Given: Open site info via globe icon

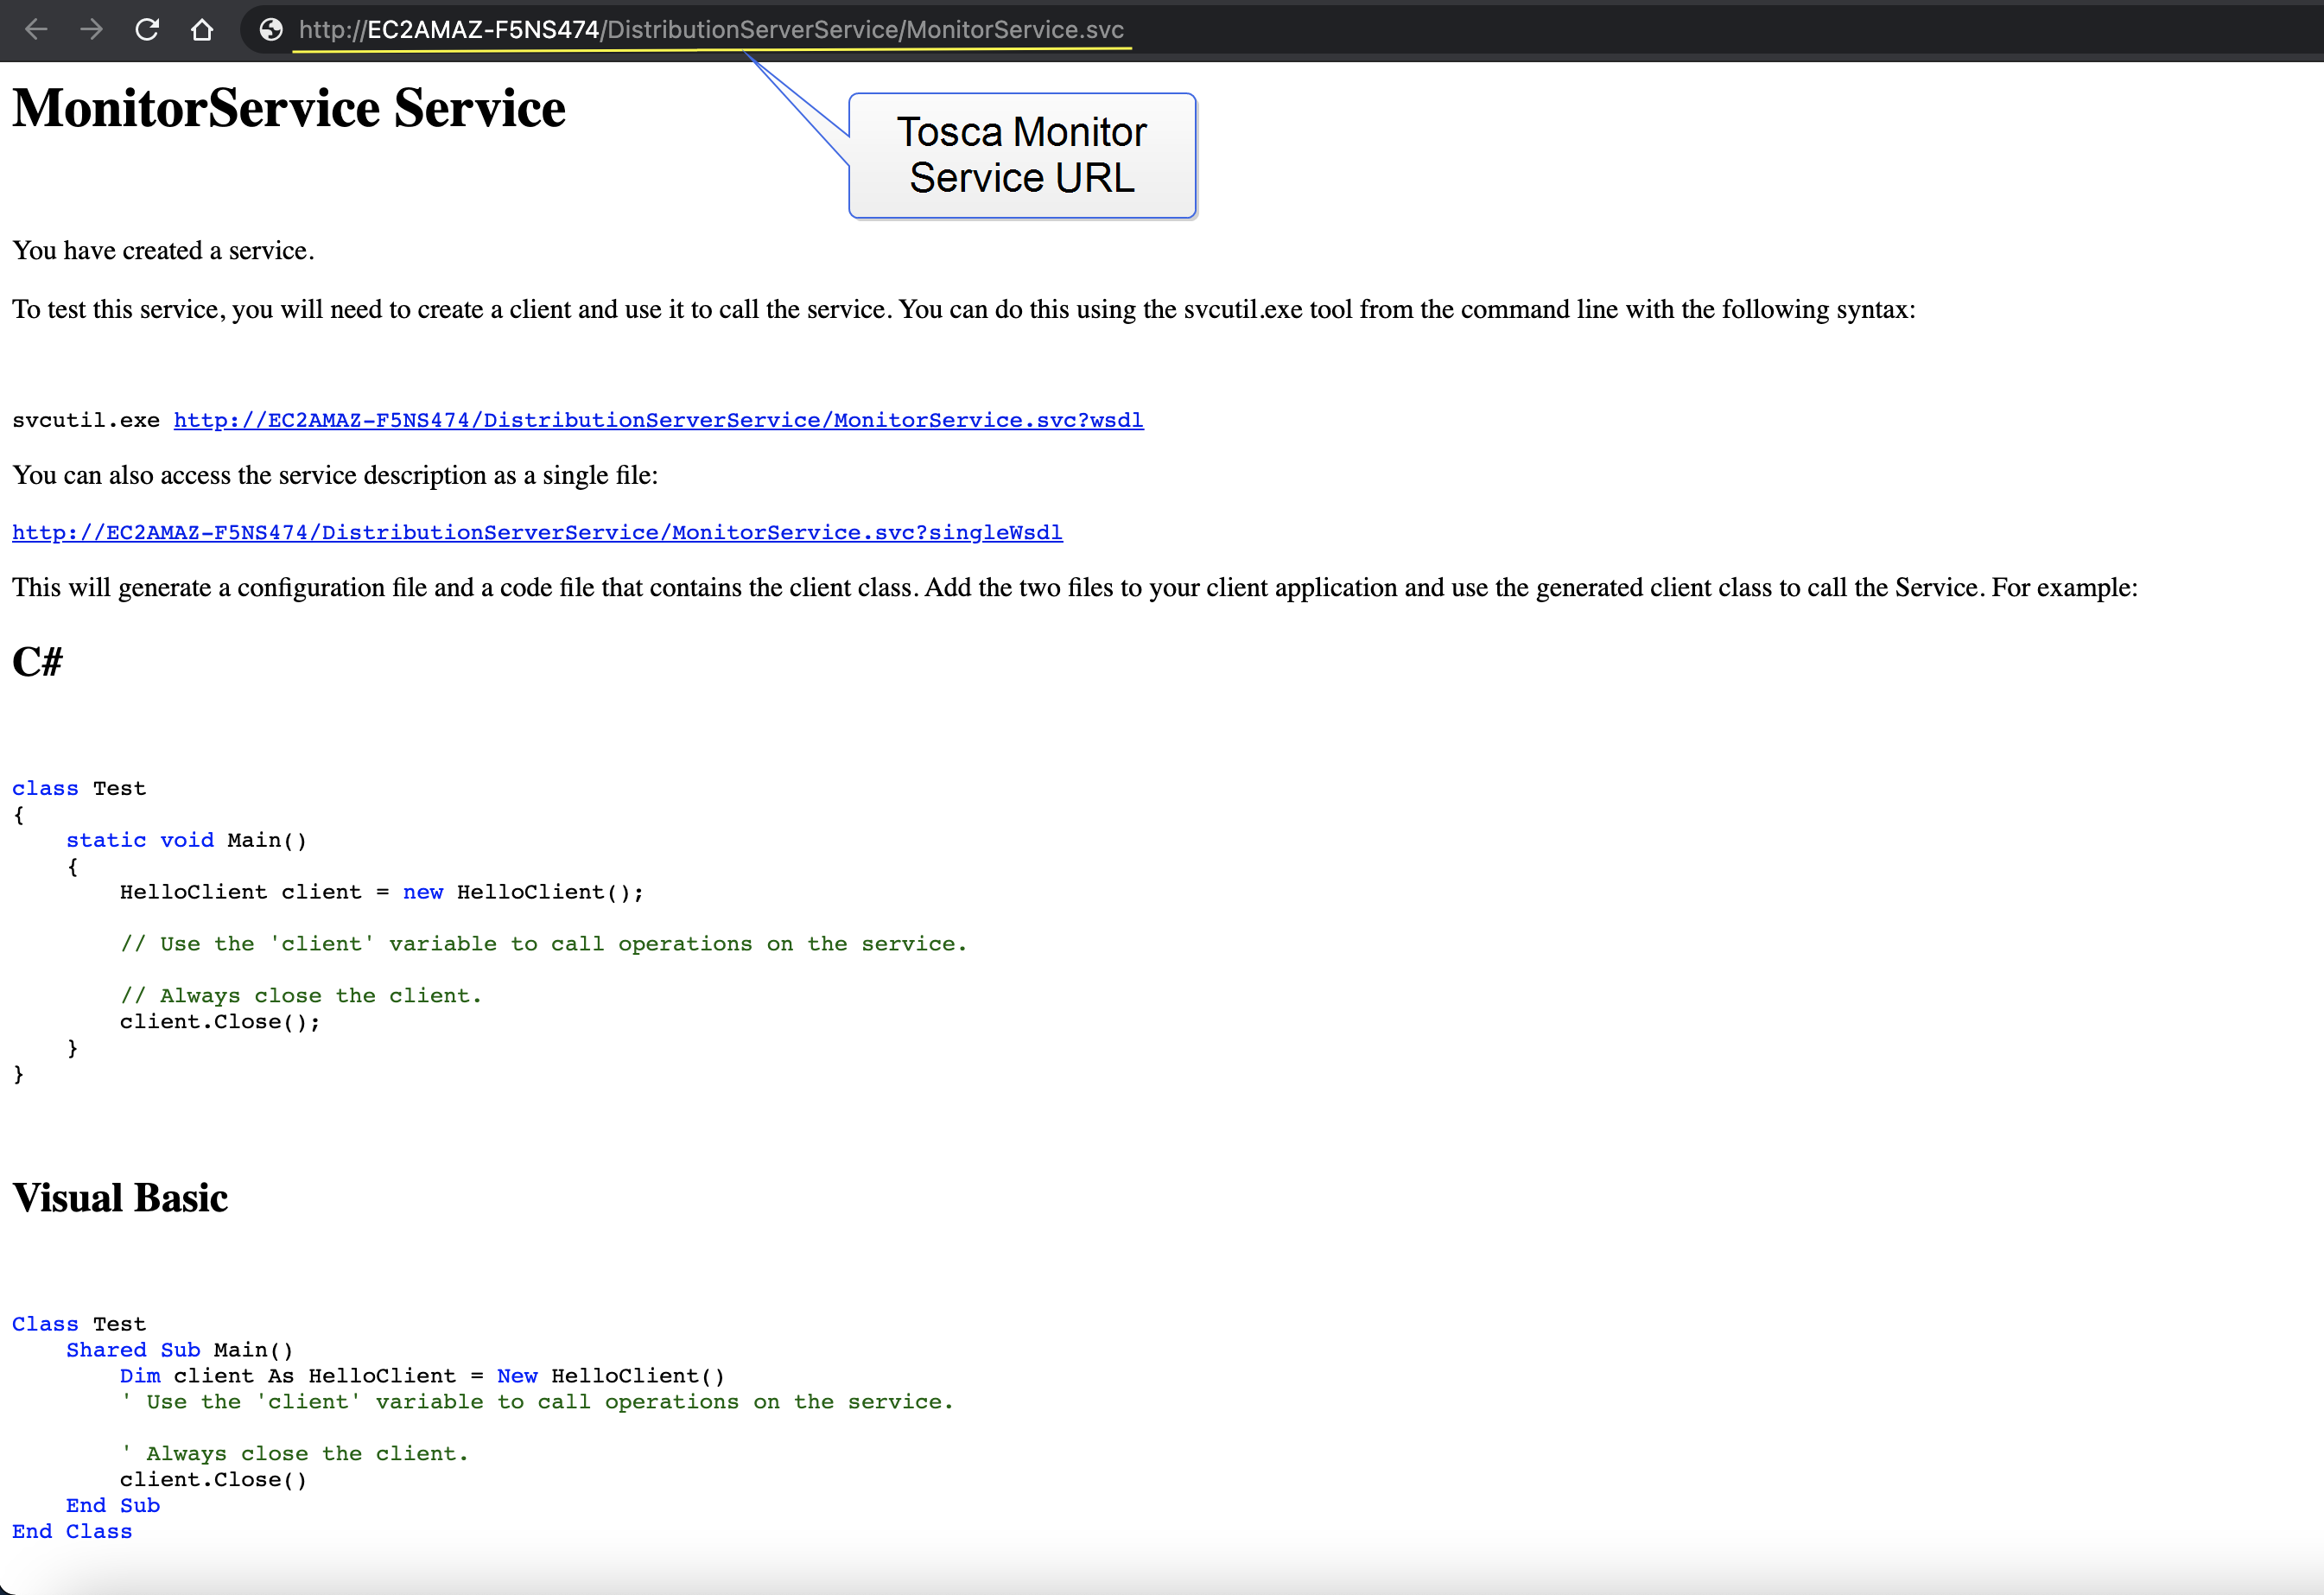Looking at the screenshot, I should pos(270,30).
